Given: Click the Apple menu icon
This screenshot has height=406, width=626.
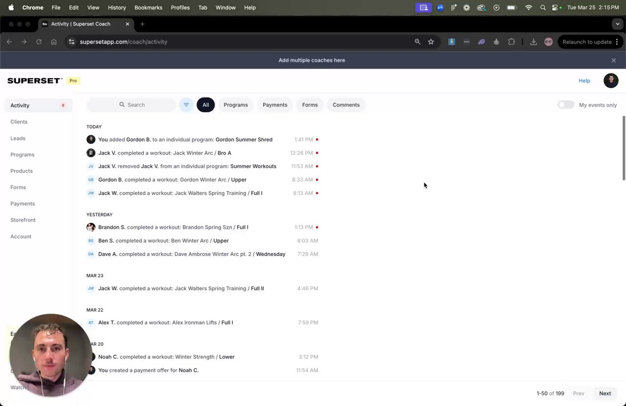Looking at the screenshot, I should pyautogui.click(x=11, y=7).
